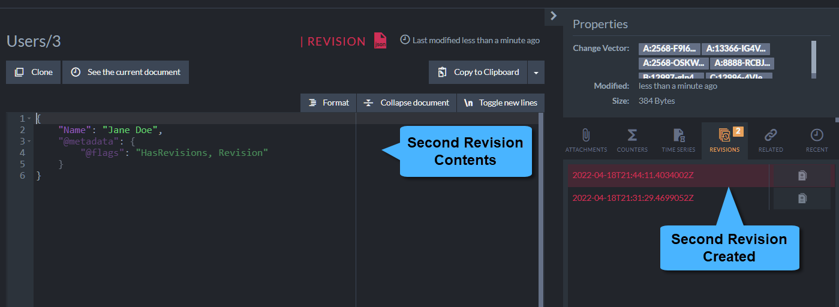The width and height of the screenshot is (839, 307).
Task: Click the Format button
Action: pyautogui.click(x=329, y=103)
